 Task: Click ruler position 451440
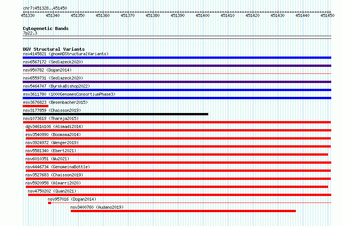302,15
